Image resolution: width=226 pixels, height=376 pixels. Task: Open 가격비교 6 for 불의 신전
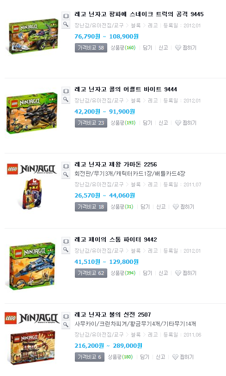point(90,357)
